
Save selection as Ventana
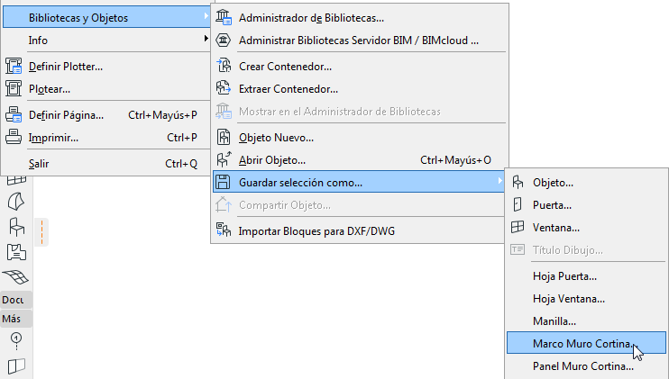coord(556,228)
